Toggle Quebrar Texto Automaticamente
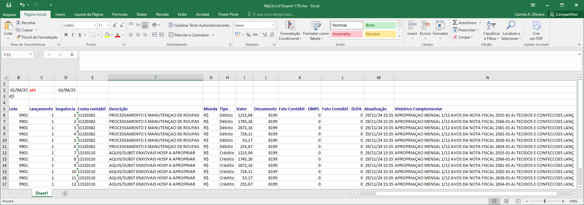The height and width of the screenshot is (205, 584). click(x=199, y=25)
